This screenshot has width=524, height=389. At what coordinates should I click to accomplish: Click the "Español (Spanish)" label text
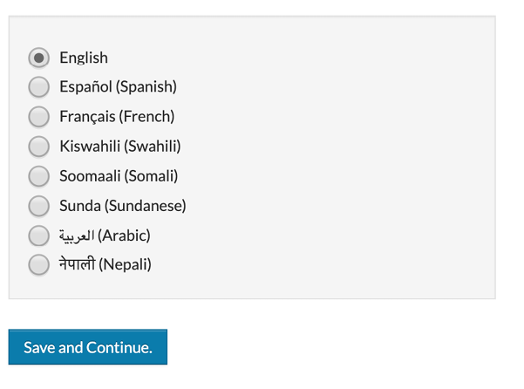point(118,87)
